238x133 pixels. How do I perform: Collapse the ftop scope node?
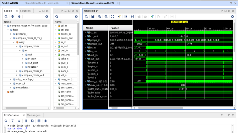tap(8, 30)
